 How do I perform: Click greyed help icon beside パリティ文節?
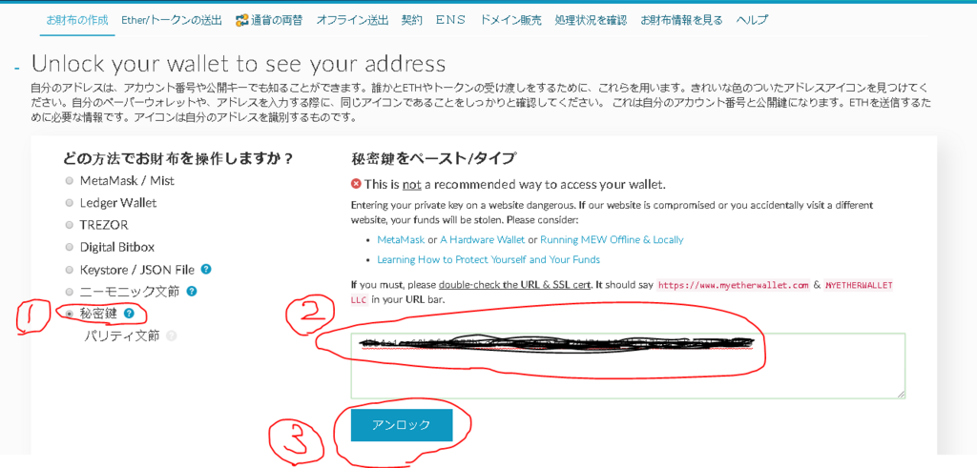click(172, 336)
